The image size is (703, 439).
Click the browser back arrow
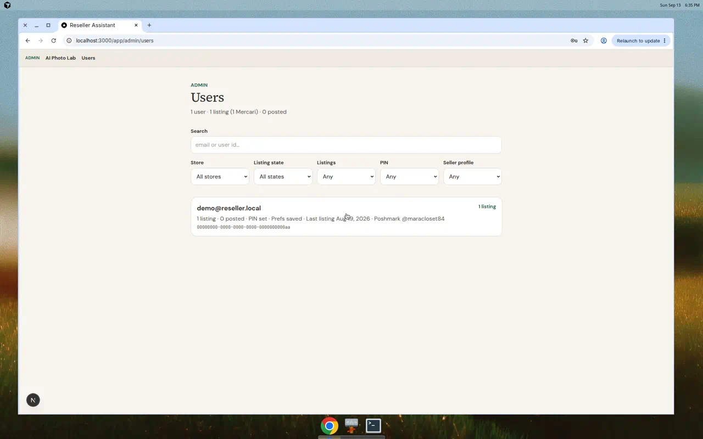click(x=27, y=41)
